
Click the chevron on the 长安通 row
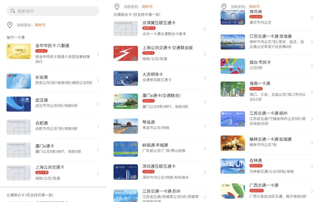tap(98, 81)
